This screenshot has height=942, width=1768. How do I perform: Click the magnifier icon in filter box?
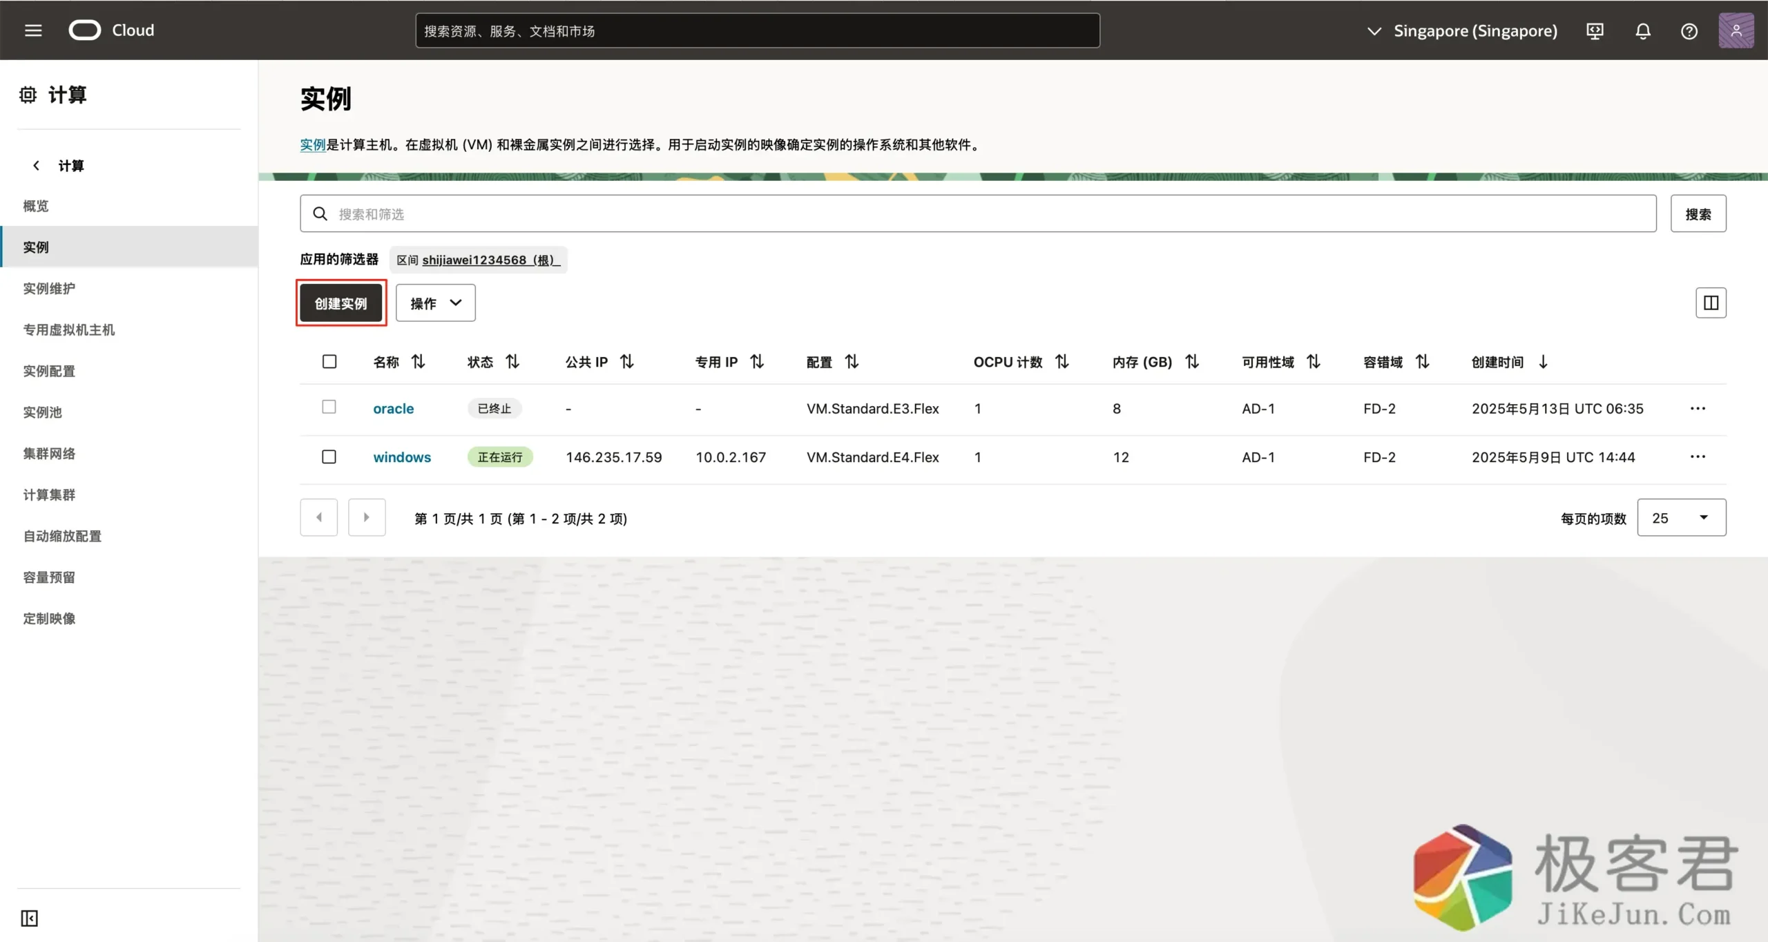click(x=320, y=214)
